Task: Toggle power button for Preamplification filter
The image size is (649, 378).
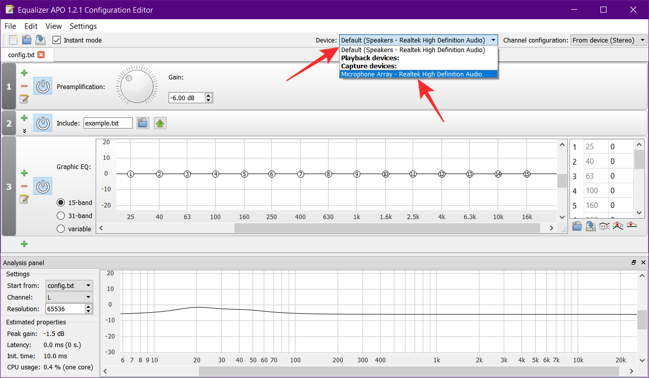Action: click(43, 87)
